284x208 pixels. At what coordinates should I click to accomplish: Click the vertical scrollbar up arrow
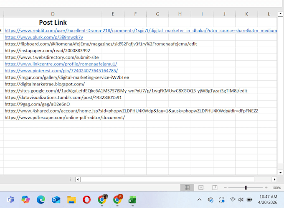(x=280, y=14)
